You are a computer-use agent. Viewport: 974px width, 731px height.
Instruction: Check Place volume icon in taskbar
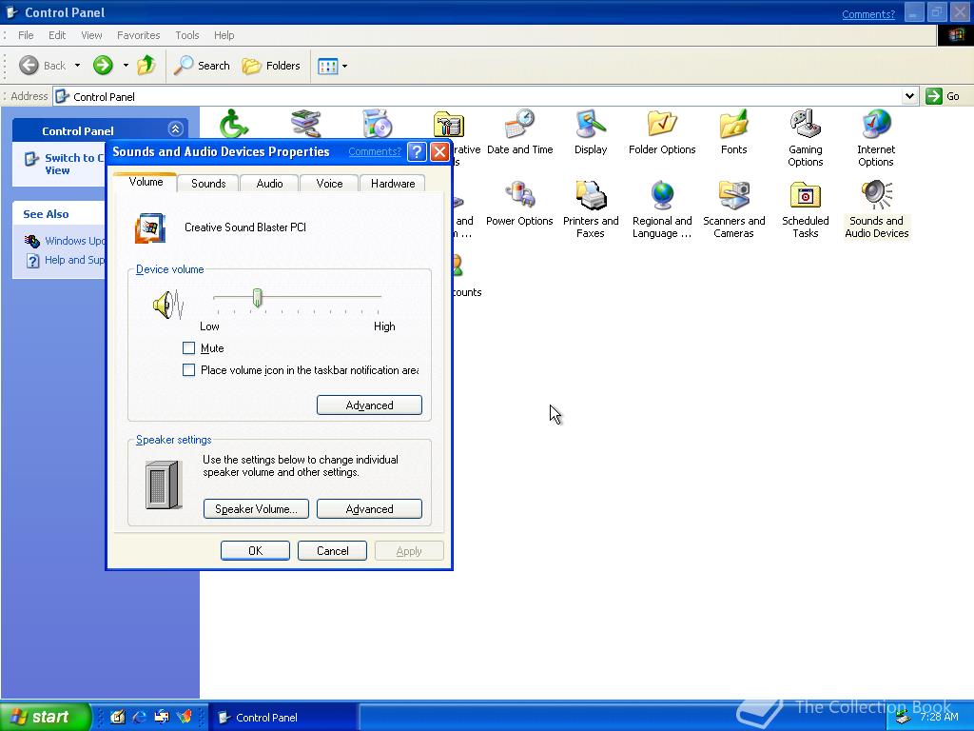click(189, 370)
